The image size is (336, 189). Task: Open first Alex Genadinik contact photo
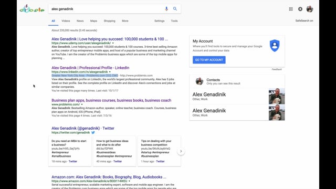[277, 96]
